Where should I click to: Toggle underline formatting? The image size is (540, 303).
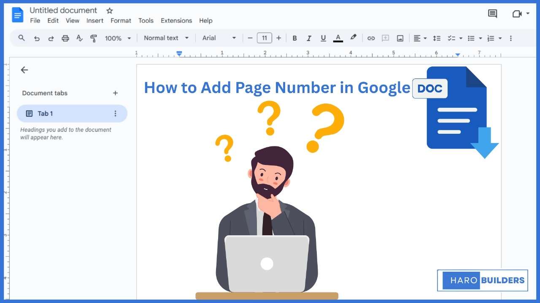(323, 38)
